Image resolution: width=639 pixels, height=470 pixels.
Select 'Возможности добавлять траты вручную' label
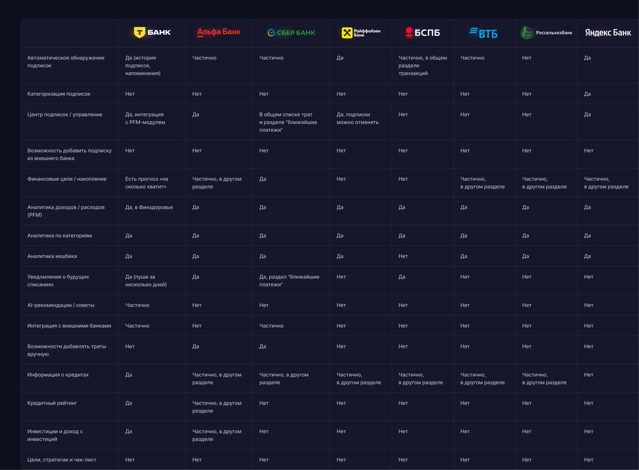point(67,350)
